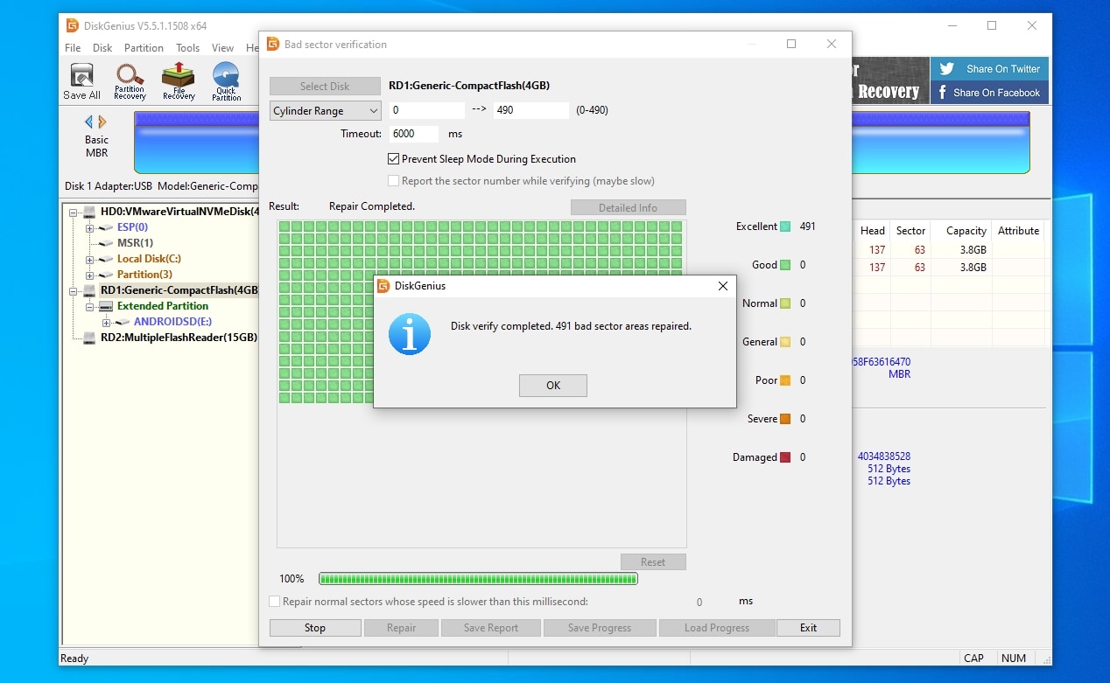The height and width of the screenshot is (683, 1110).
Task: Click the Timeout field showing 6000
Action: [x=414, y=135]
